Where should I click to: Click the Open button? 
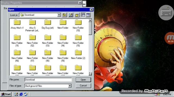click(x=83, y=80)
